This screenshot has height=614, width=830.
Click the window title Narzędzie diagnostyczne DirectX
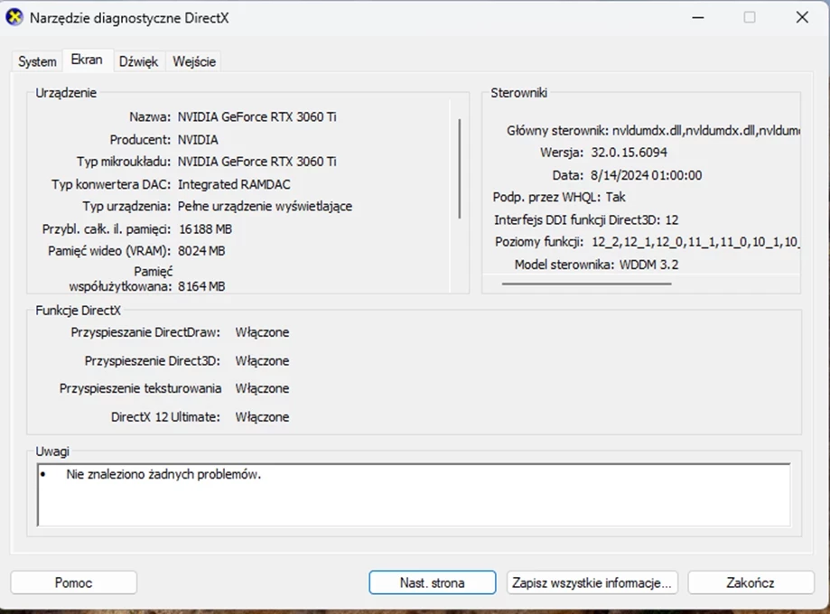(129, 18)
